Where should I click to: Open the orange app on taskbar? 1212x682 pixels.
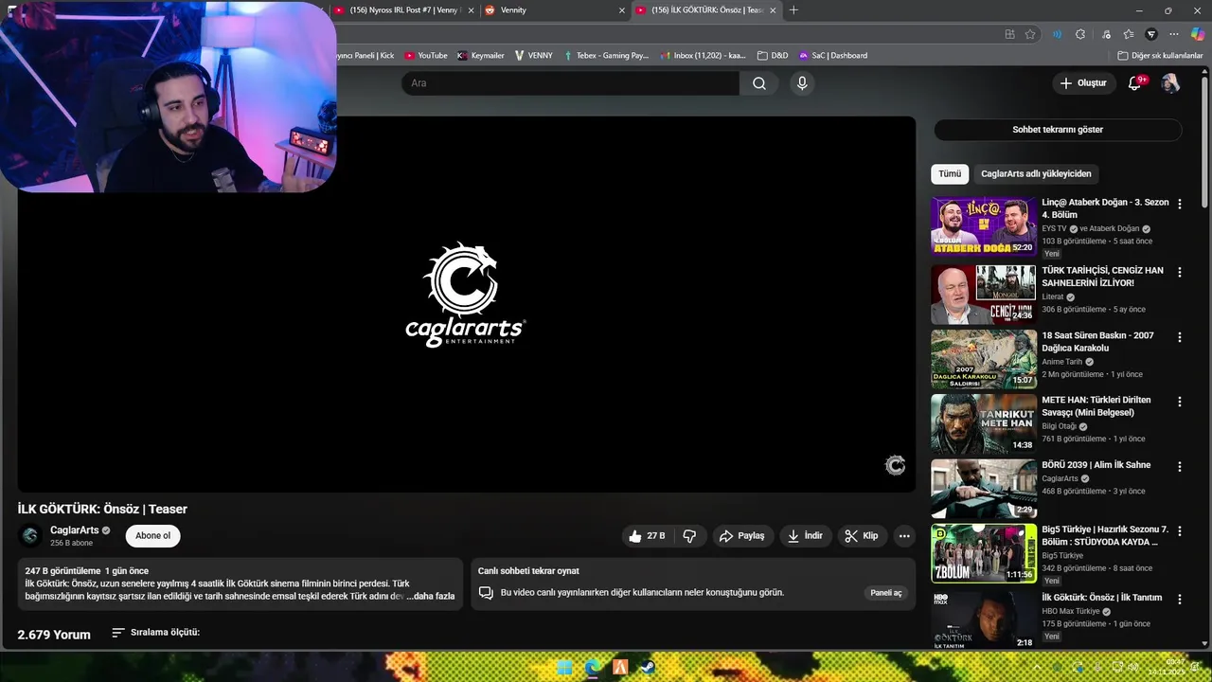(620, 668)
